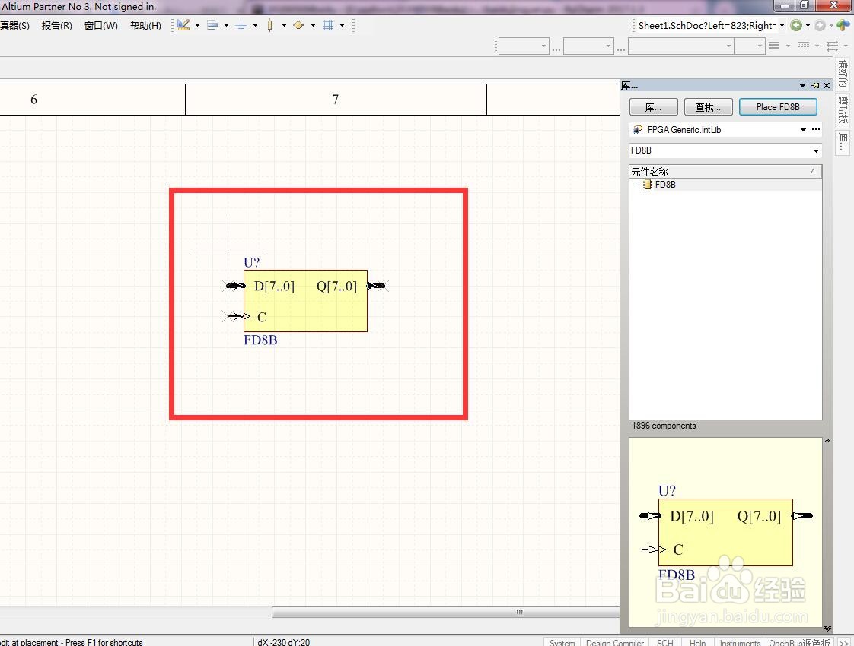Select the alignment tools icon

pyautogui.click(x=212, y=25)
